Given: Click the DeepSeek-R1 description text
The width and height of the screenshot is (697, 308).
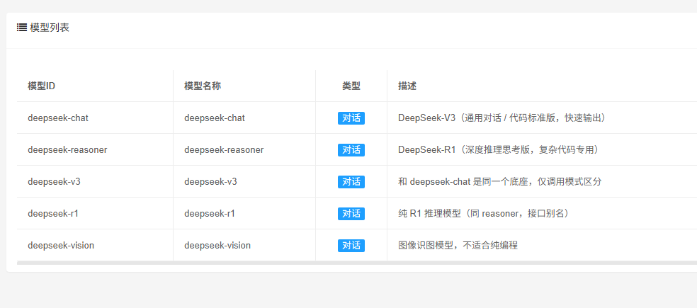Looking at the screenshot, I should tap(498, 150).
